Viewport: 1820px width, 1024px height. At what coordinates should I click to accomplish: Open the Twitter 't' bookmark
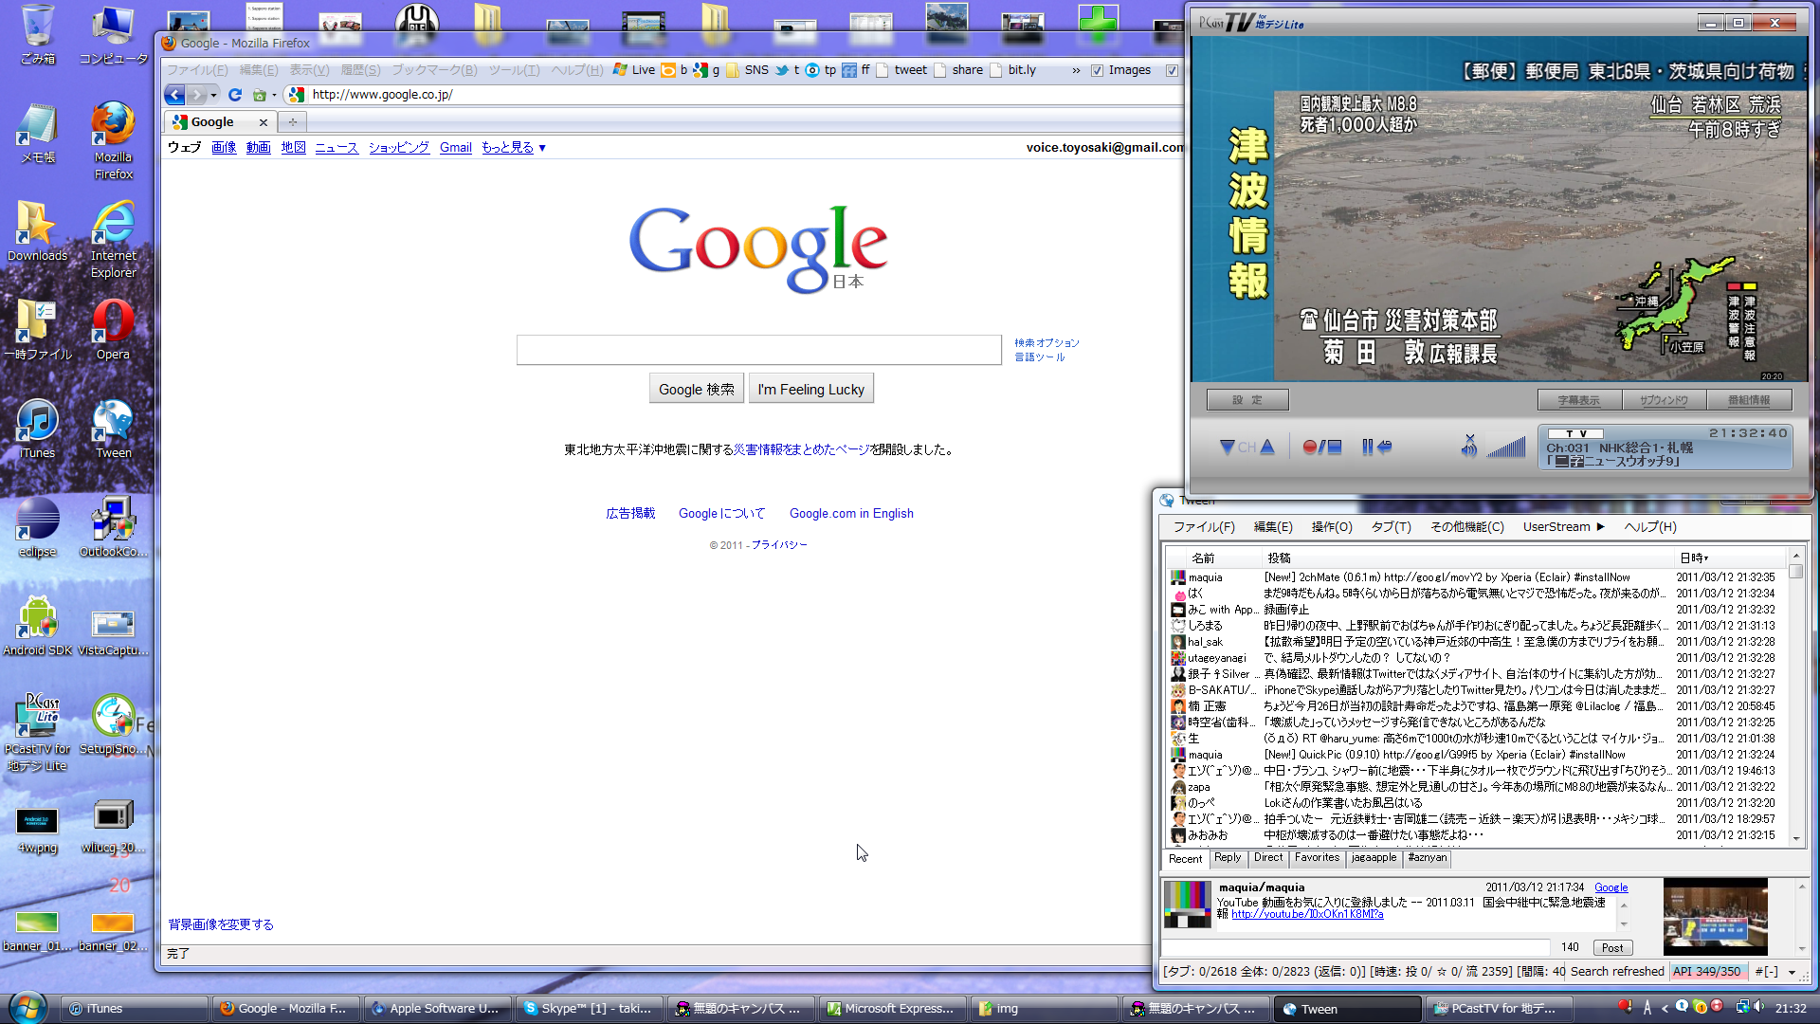tap(788, 70)
